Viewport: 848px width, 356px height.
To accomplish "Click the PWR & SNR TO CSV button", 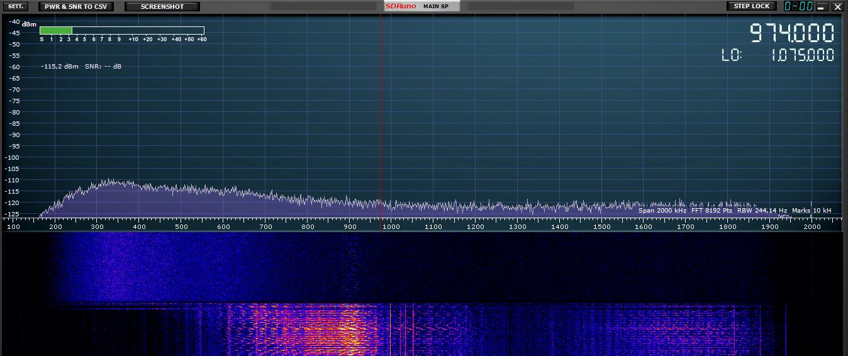I will [76, 6].
